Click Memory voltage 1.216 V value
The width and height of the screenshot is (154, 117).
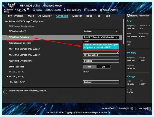tap(142, 61)
